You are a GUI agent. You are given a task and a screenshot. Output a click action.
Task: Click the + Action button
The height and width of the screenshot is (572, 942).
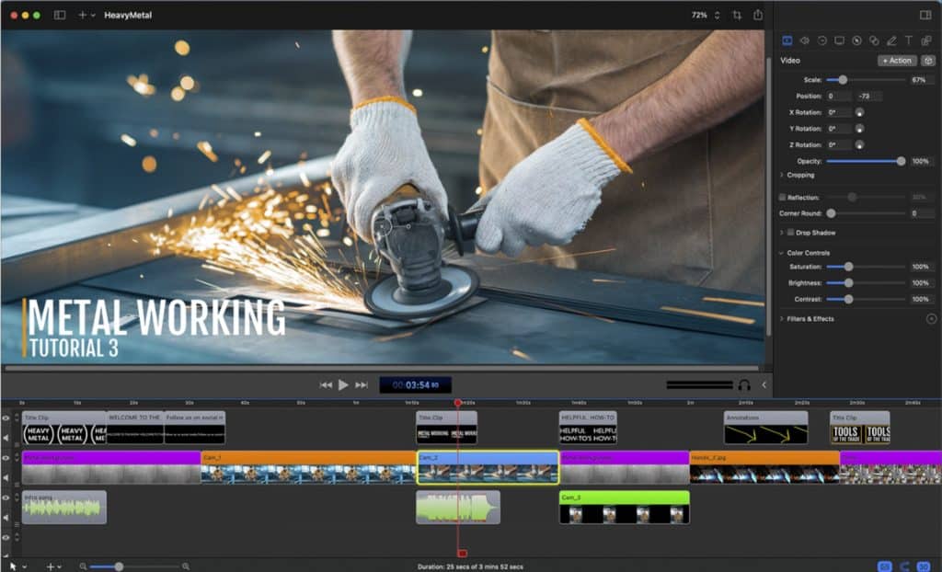(x=897, y=61)
